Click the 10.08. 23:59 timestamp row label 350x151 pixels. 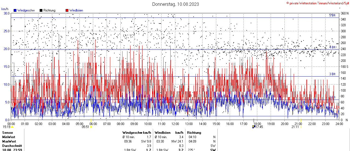(x=12, y=150)
